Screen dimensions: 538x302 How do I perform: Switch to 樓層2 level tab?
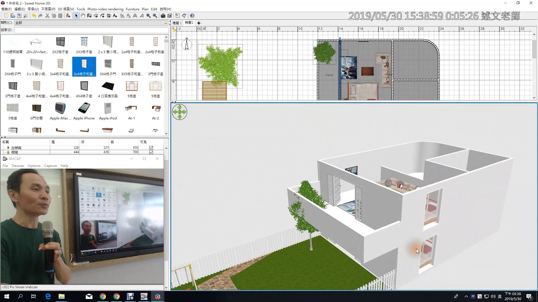[189, 23]
